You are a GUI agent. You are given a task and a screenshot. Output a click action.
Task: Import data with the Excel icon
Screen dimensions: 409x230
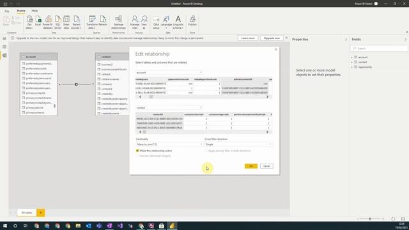pos(38,20)
